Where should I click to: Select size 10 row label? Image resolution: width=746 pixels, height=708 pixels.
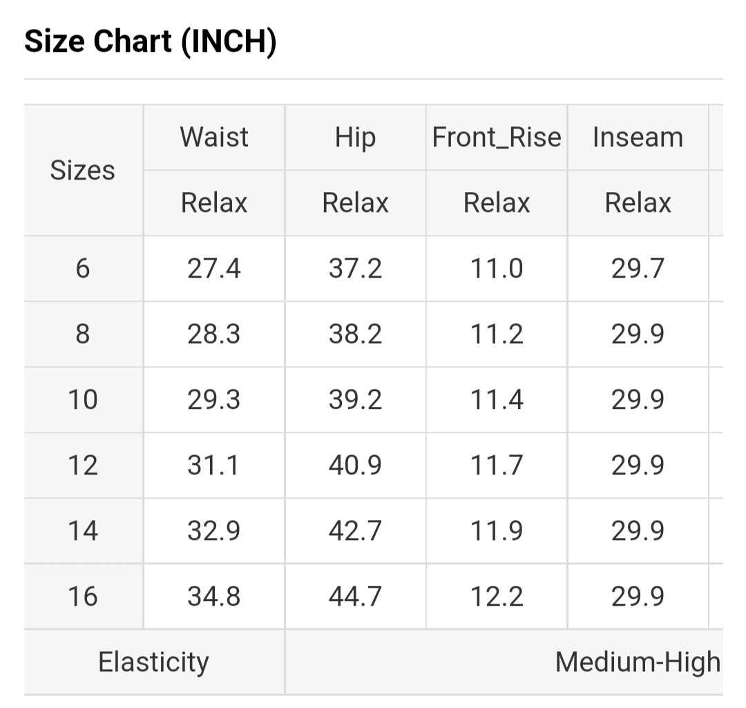pos(83,399)
